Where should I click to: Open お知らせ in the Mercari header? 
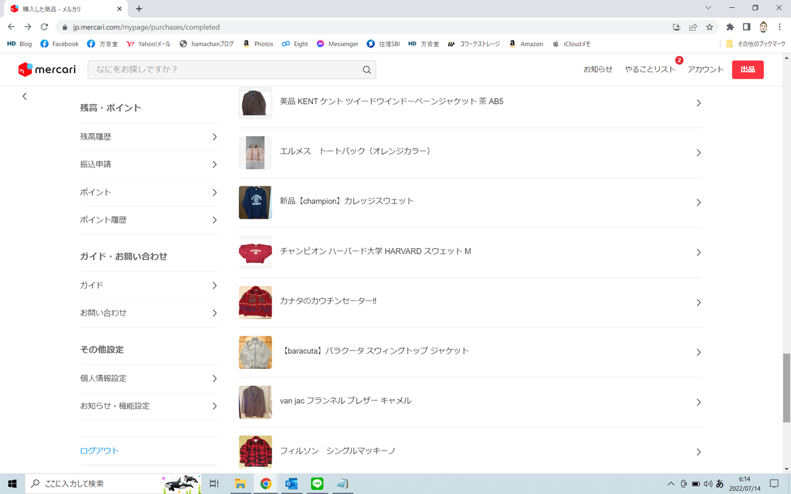click(x=598, y=70)
